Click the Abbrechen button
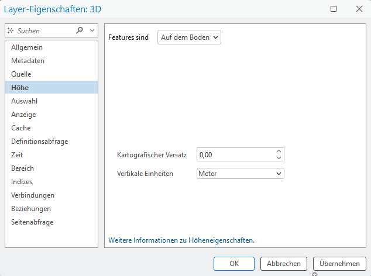Image resolution: width=371 pixels, height=276 pixels. click(284, 264)
